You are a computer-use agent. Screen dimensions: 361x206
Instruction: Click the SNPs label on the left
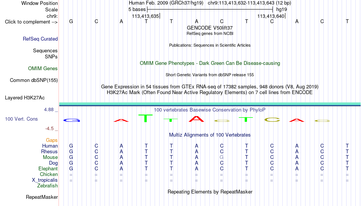click(51, 57)
